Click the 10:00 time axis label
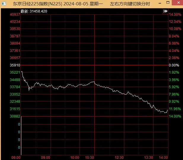 click(x=75, y=158)
